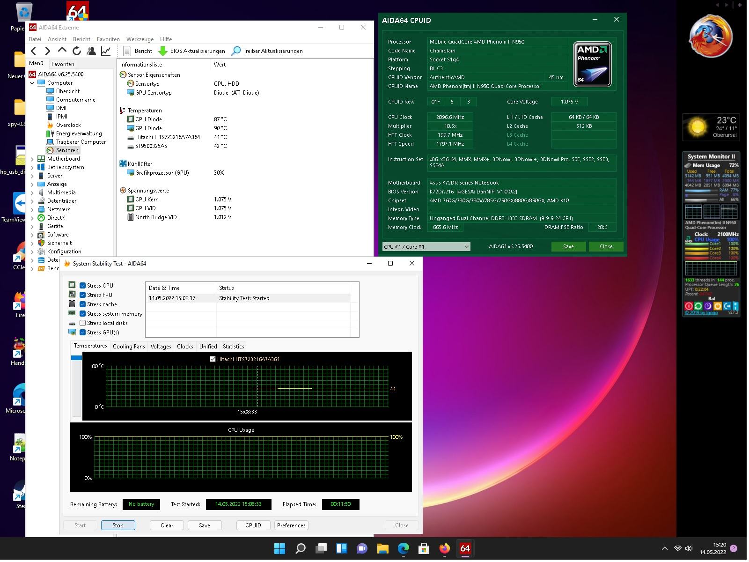This screenshot has height=562, width=749.
Task: Open taskbar Search
Action: coord(301,548)
